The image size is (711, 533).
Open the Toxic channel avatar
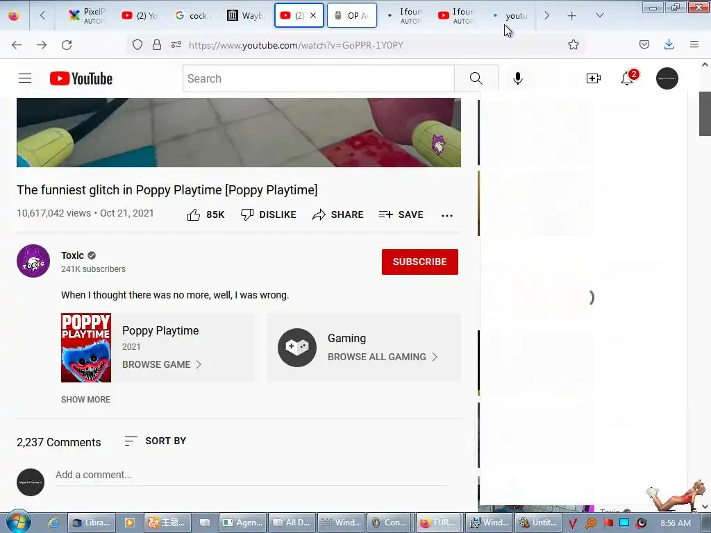33,261
